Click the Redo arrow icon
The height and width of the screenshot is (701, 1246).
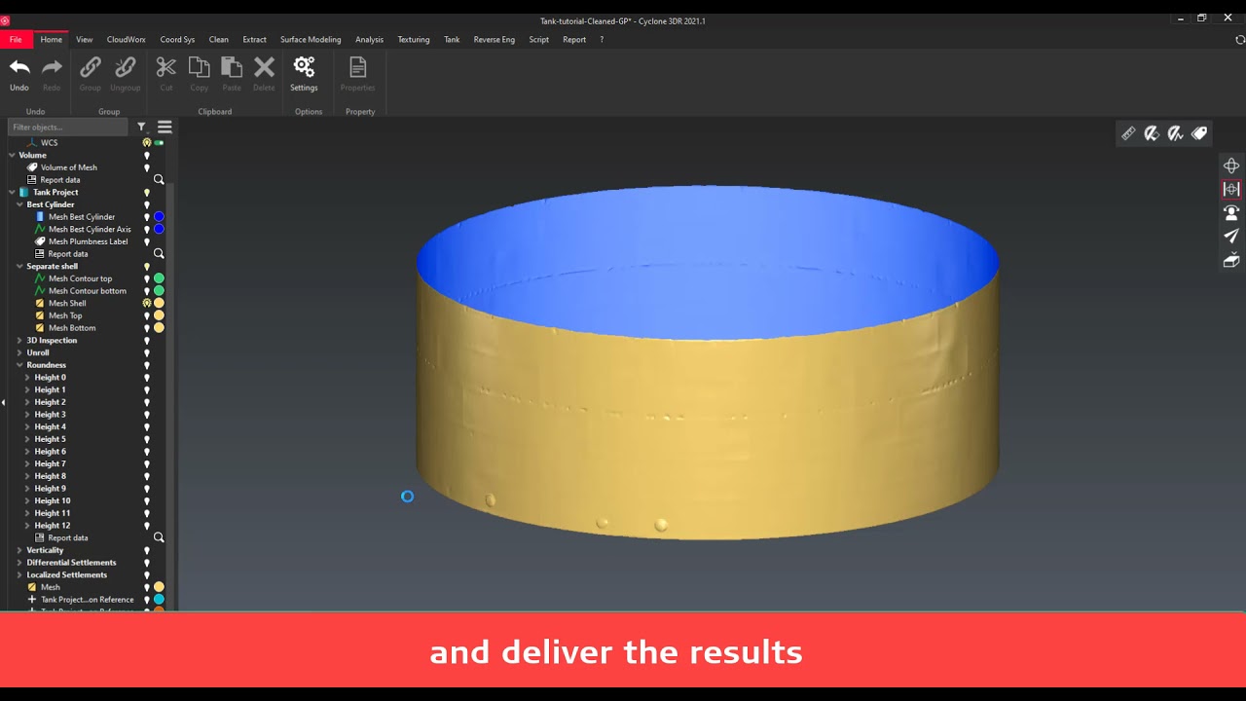coord(52,67)
